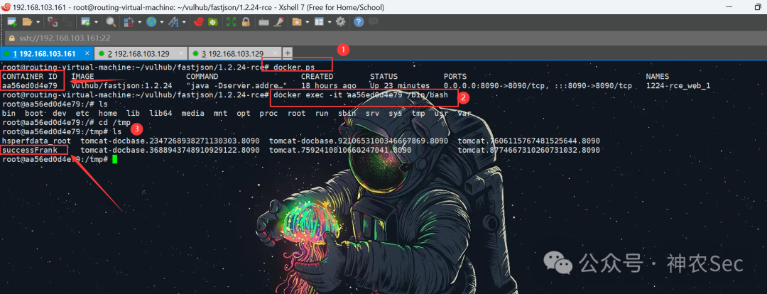Screen dimensions: 767x294
Task: Click the keyboard Key Mapping toolbar icon
Action: pyautogui.click(x=263, y=22)
